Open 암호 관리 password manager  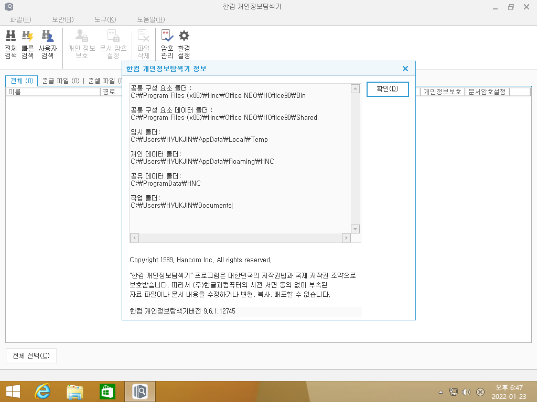click(x=167, y=44)
